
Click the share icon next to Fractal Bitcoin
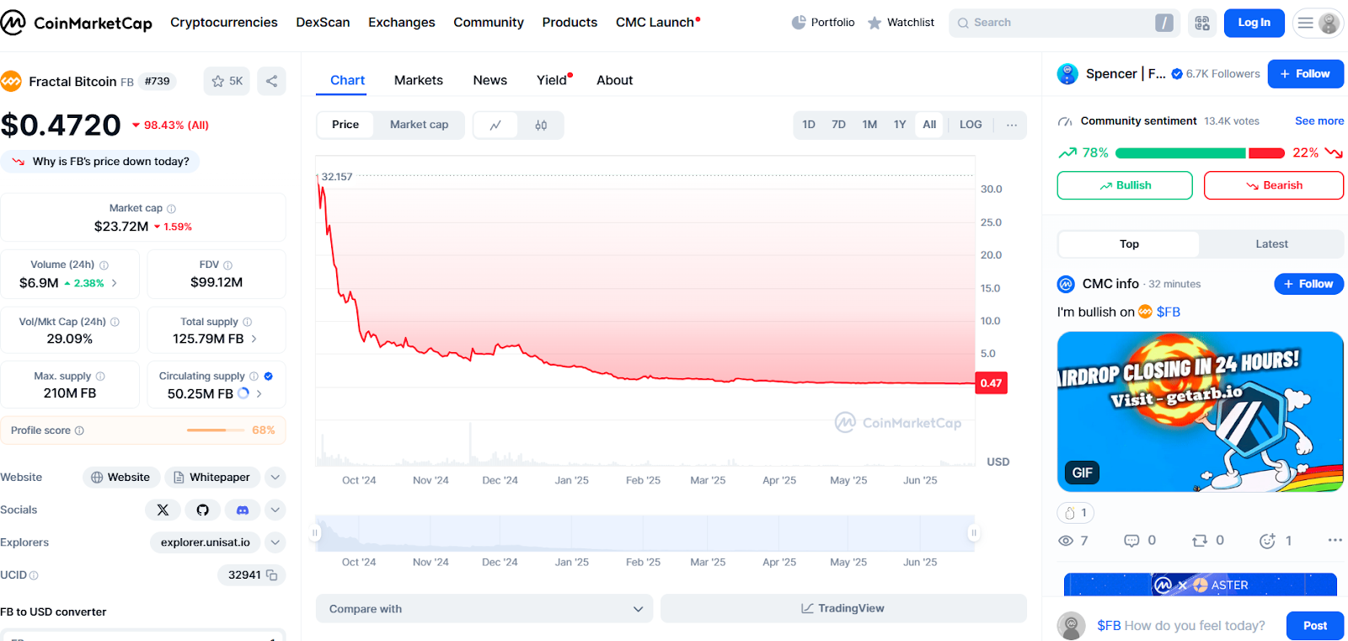click(271, 81)
